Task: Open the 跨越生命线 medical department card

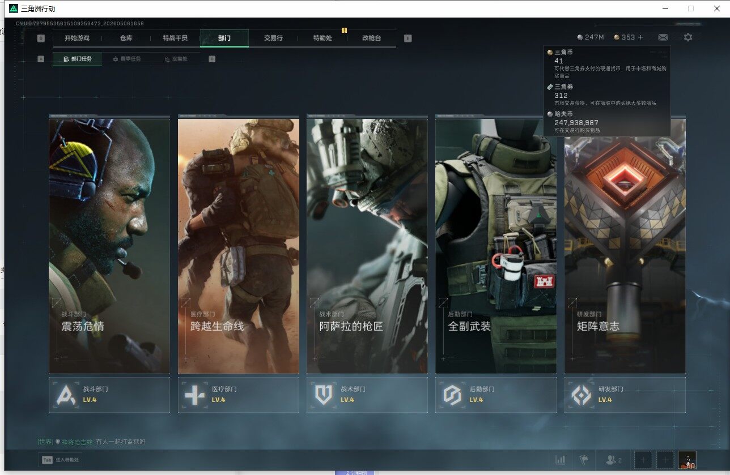Action: pos(239,246)
